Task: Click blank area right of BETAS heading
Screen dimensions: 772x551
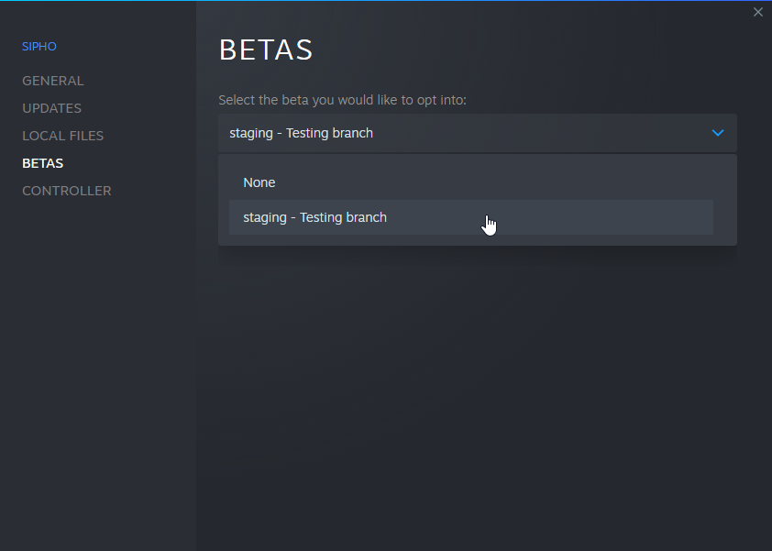Action: [x=532, y=50]
